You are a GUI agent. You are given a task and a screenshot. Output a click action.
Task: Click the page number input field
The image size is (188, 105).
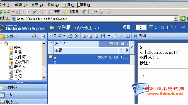click(x=141, y=28)
